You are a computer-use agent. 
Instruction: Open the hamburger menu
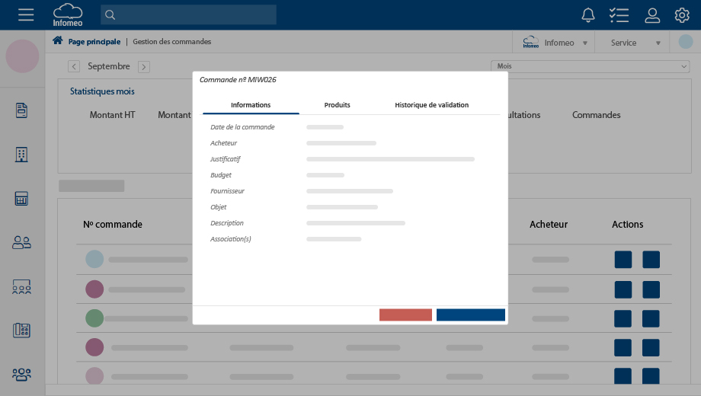point(26,14)
